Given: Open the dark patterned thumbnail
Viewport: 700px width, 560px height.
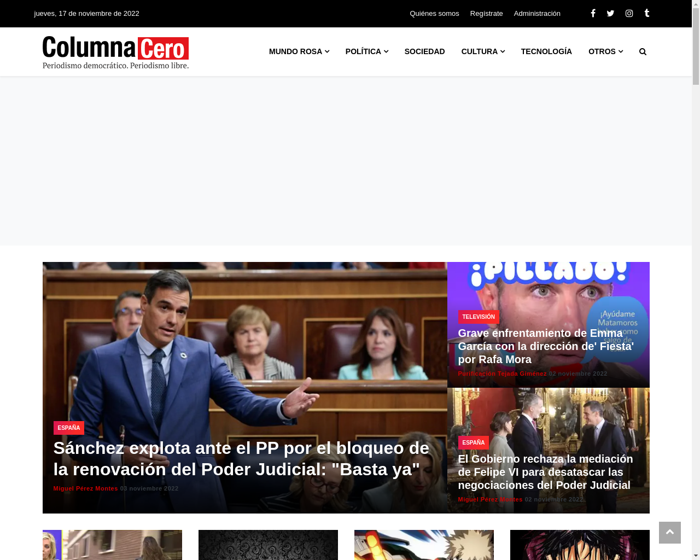Looking at the screenshot, I should click(268, 545).
